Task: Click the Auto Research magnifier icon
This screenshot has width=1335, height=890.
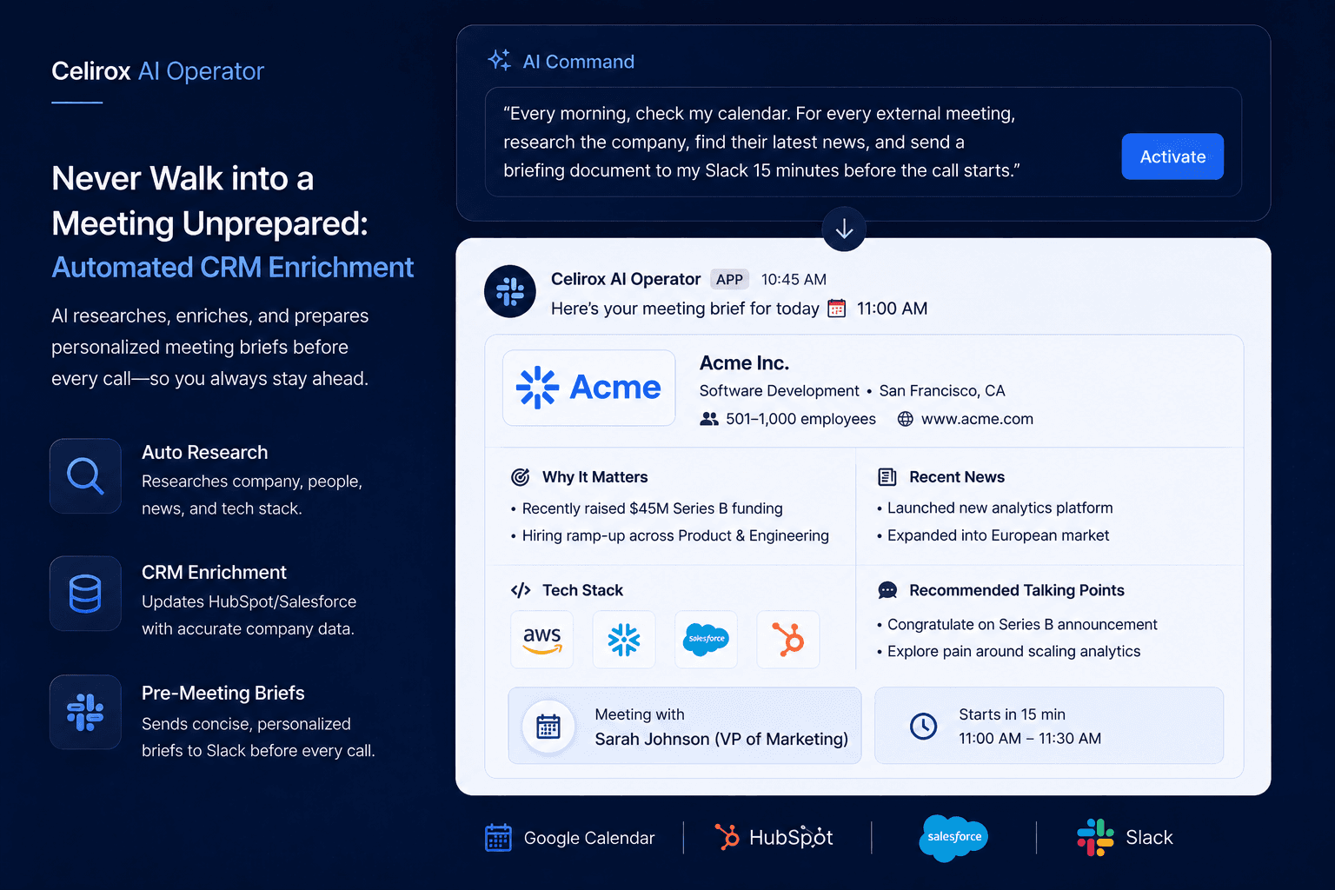Action: coord(85,476)
